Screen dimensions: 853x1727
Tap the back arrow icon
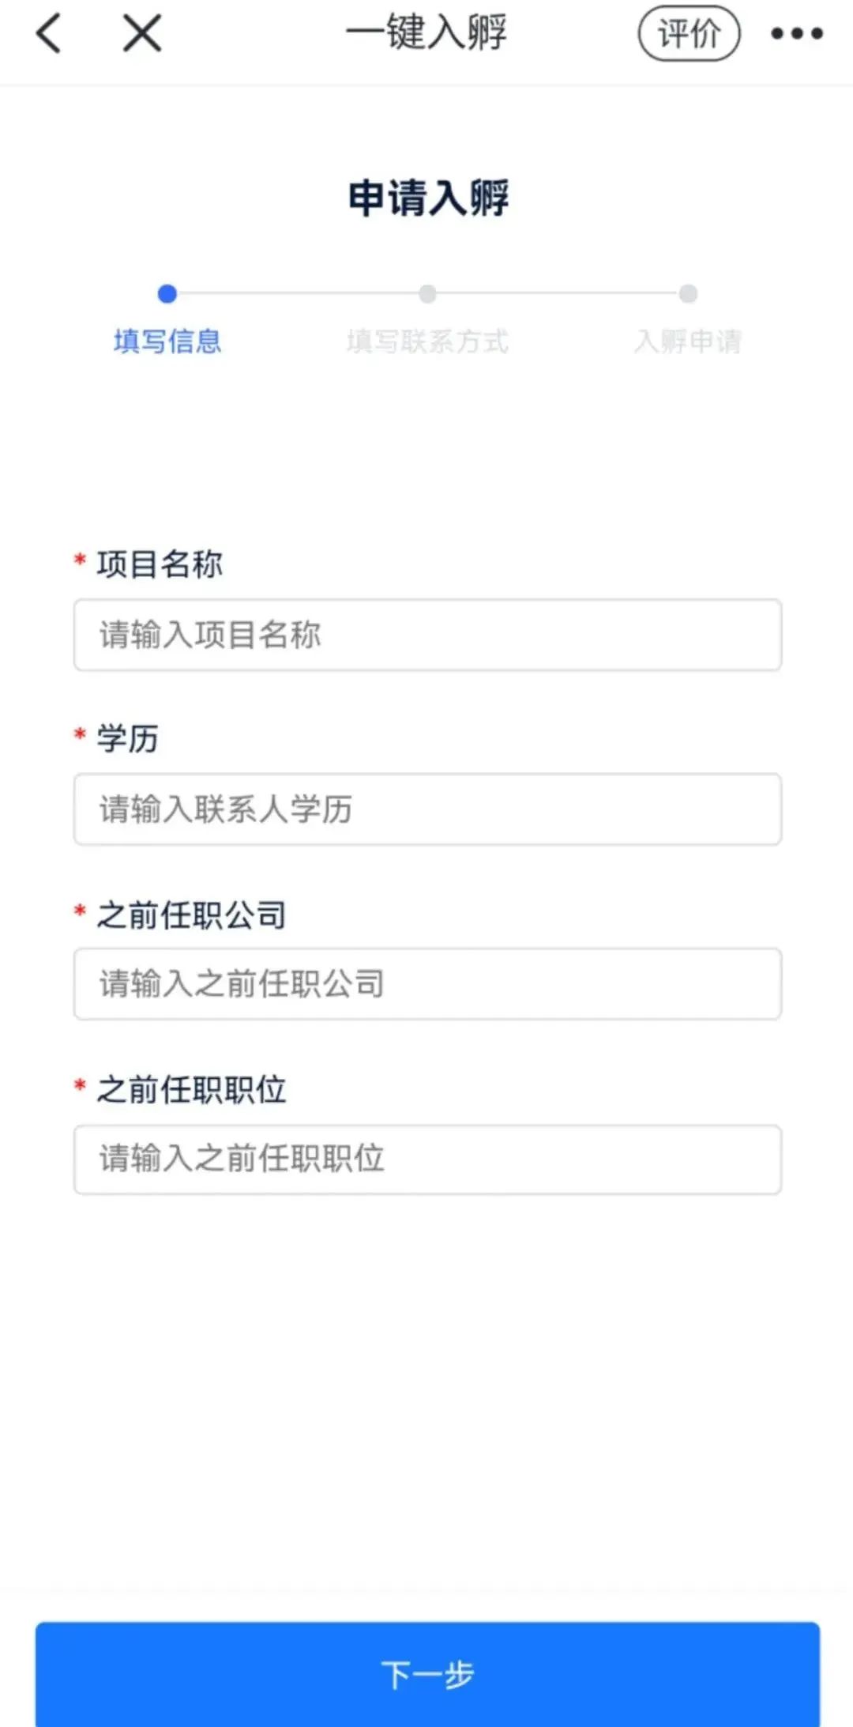tap(47, 34)
